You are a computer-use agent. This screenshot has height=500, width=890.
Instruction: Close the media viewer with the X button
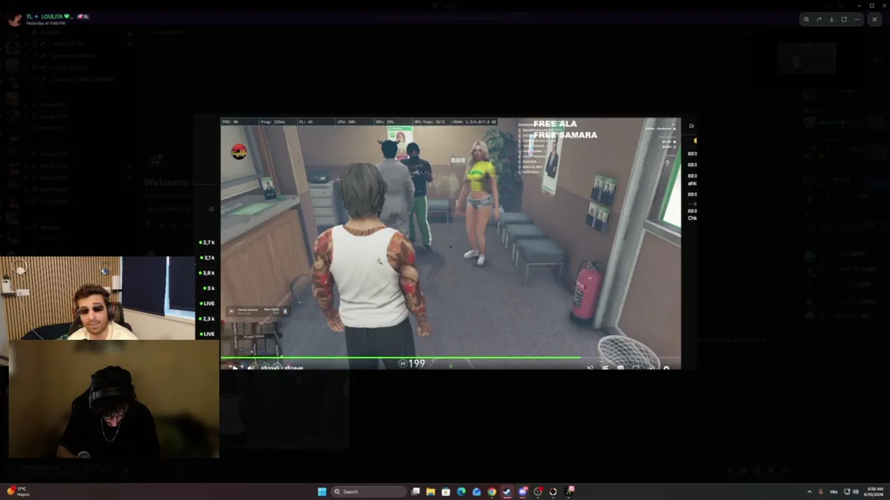875,19
